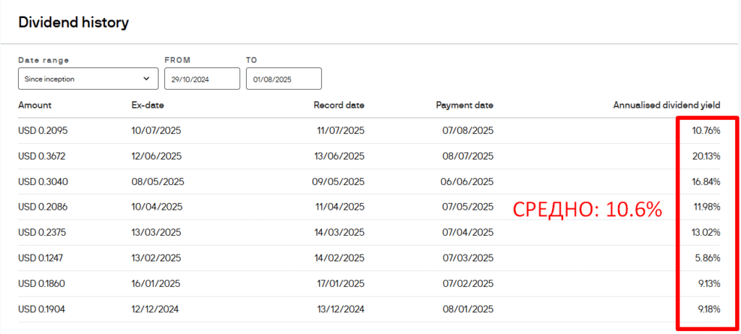Click the Dividend history heading
The image size is (741, 334).
pyautogui.click(x=73, y=22)
